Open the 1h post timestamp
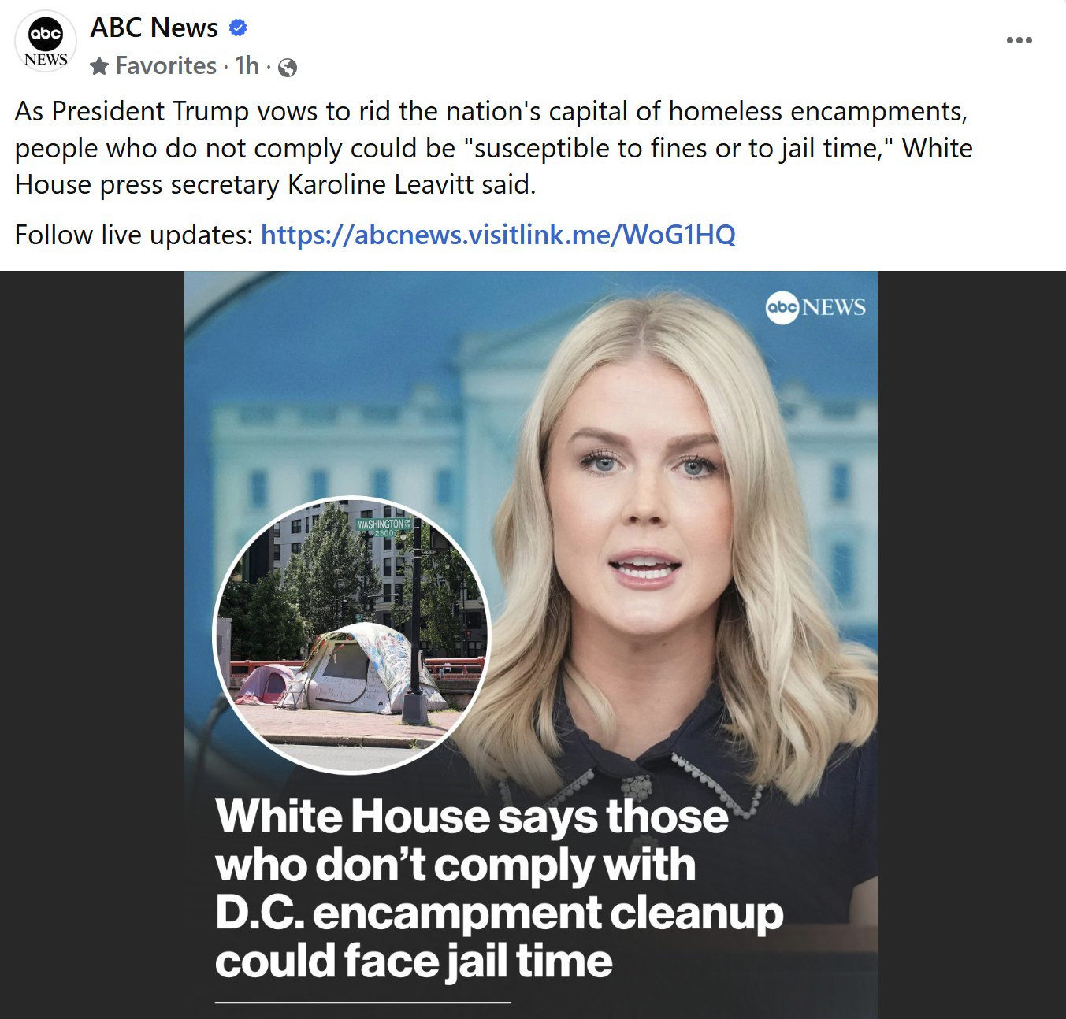 pos(247,65)
